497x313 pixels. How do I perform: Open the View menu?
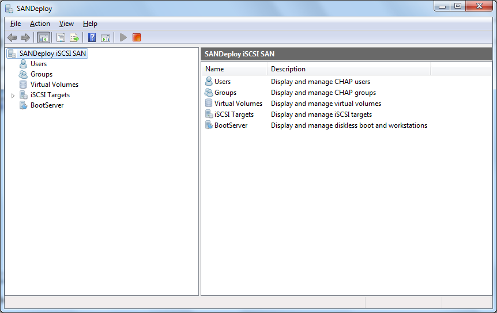point(66,24)
